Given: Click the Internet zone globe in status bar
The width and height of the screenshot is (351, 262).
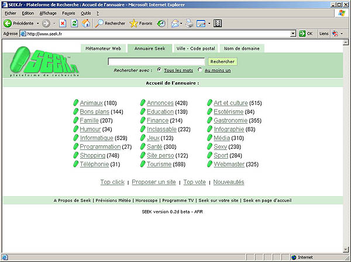Looking at the screenshot, I should pyautogui.click(x=294, y=257).
